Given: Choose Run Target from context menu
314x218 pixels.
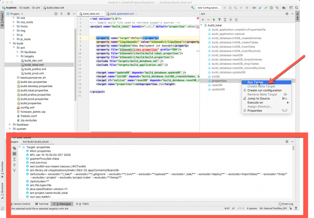Looking at the screenshot, I should click(255, 82).
